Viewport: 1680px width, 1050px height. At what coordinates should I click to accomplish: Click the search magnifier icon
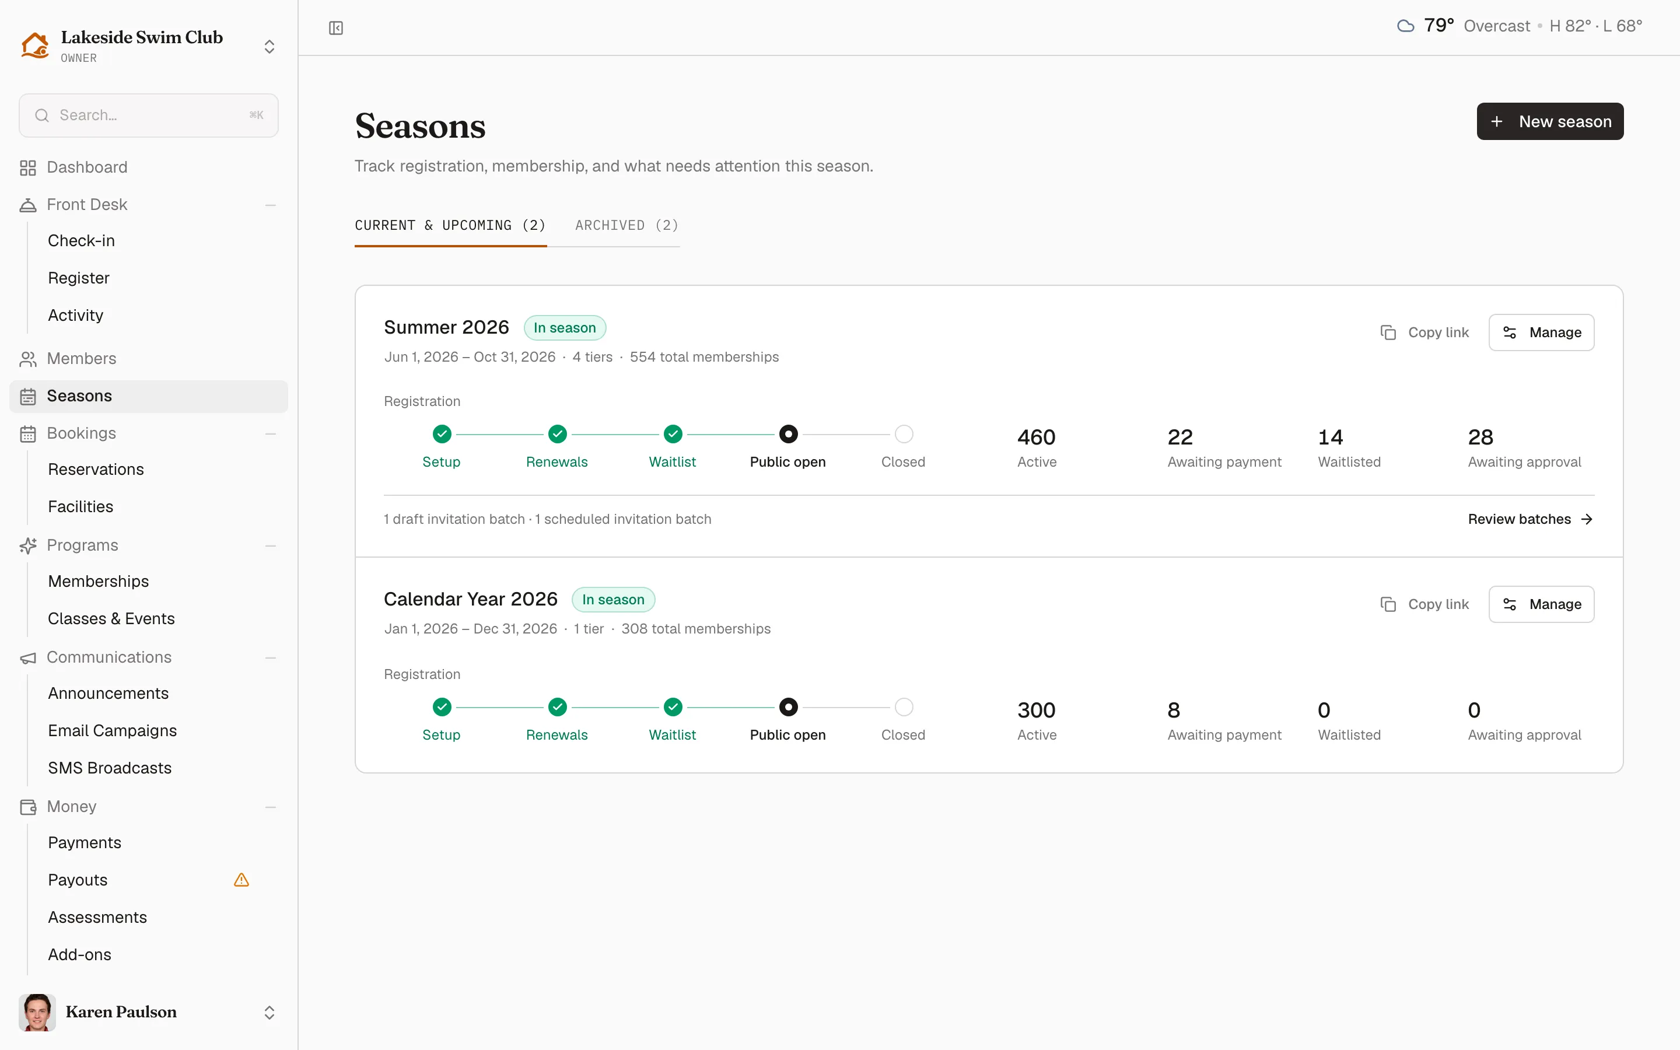pyautogui.click(x=41, y=116)
